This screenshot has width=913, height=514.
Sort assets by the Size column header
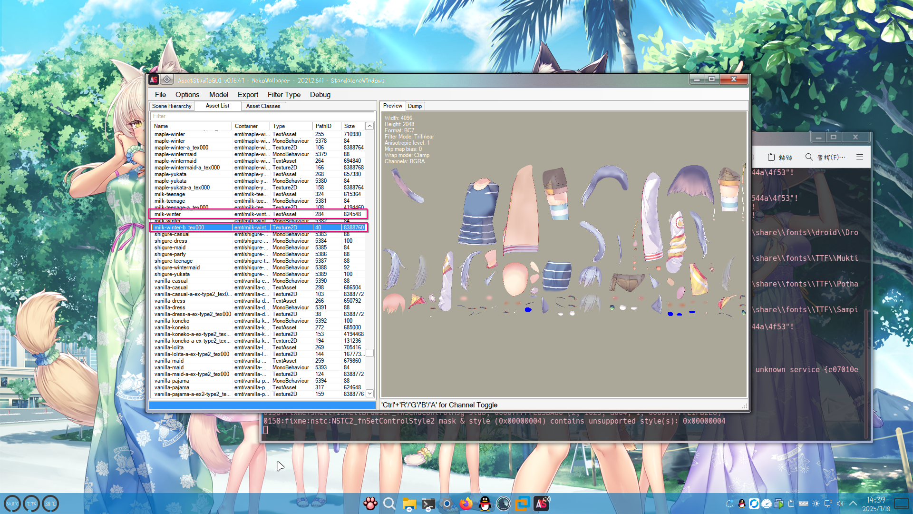click(353, 126)
